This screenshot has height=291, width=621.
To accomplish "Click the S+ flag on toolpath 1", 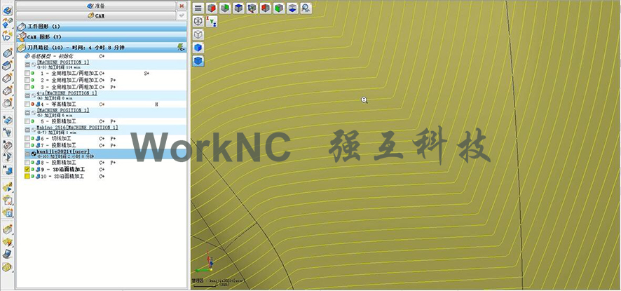I will click(146, 74).
